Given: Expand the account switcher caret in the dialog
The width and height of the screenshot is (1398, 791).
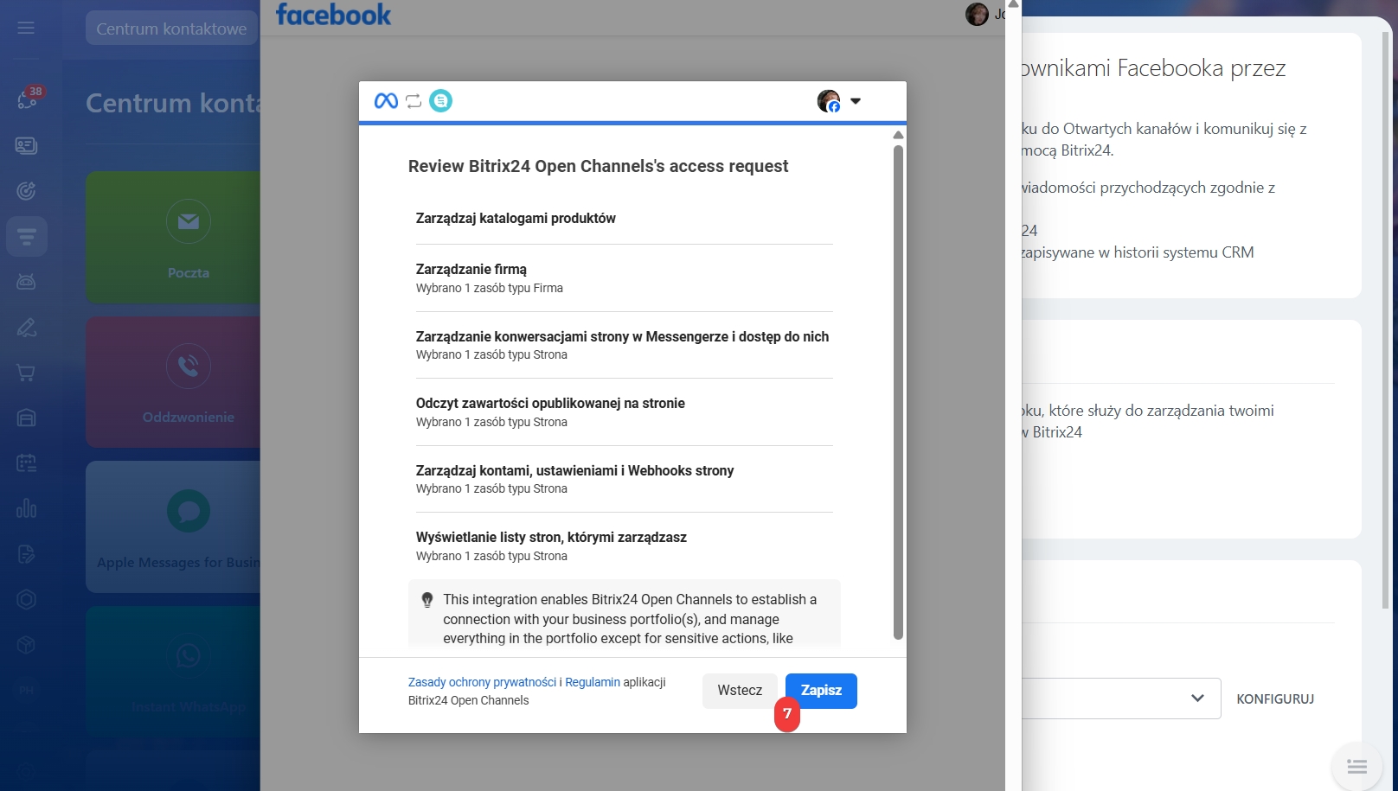Looking at the screenshot, I should (x=856, y=101).
